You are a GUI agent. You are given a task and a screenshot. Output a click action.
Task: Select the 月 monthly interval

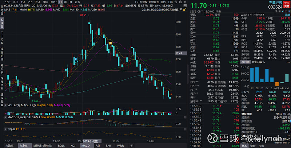point(71,2)
